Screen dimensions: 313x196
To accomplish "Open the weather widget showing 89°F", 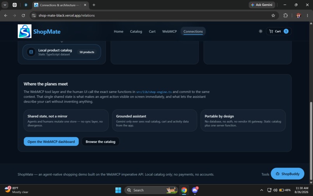I will click(x=17, y=190).
